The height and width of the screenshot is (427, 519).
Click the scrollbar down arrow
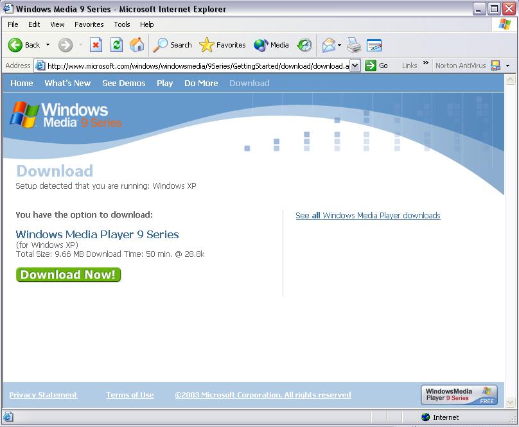coord(510,403)
